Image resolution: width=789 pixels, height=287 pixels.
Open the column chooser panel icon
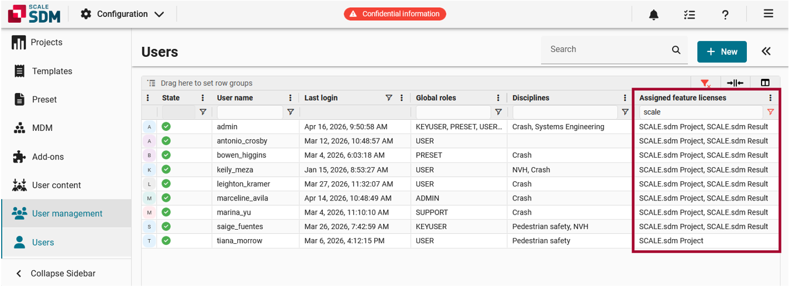click(x=765, y=83)
